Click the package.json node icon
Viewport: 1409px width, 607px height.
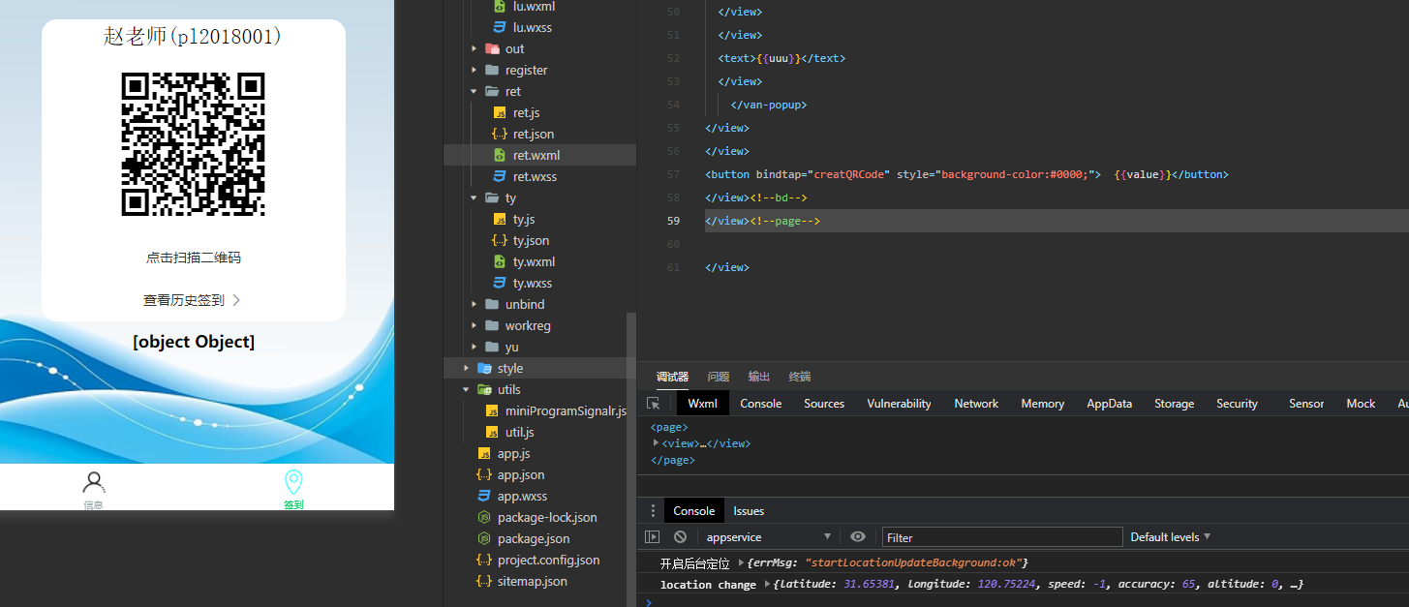484,538
